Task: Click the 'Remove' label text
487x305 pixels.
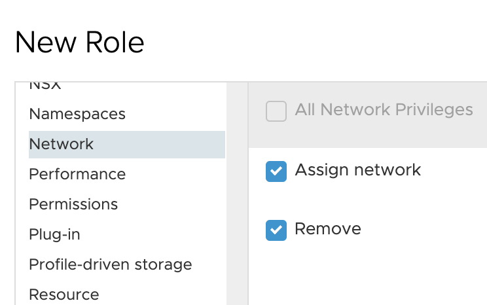Action: [328, 229]
